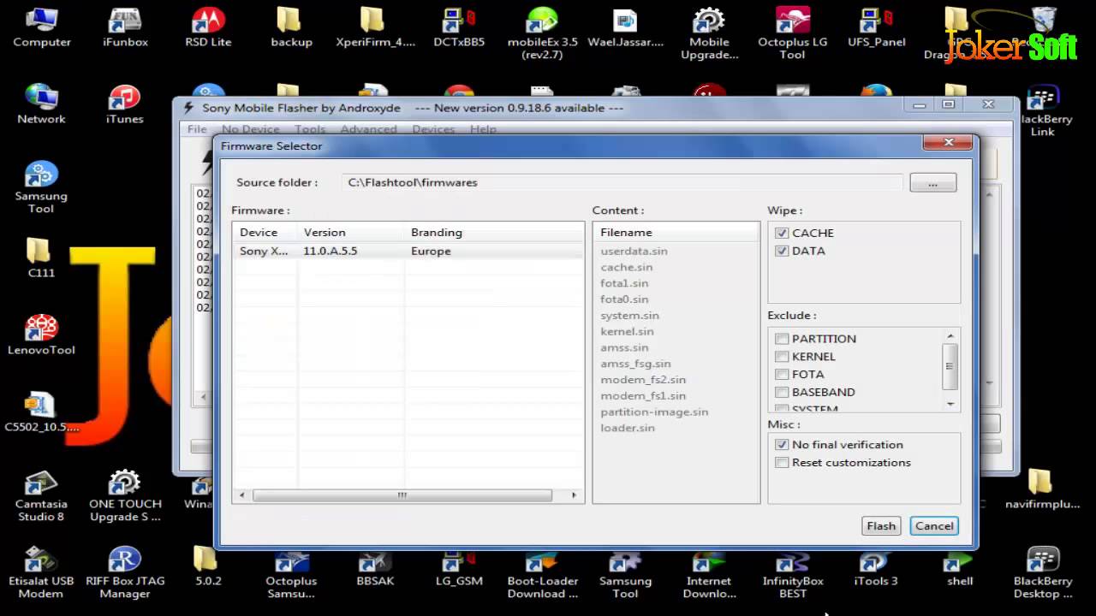1096x616 pixels.
Task: Launch RIFF Box JTAG Manager shortcut
Action: pyautogui.click(x=125, y=572)
